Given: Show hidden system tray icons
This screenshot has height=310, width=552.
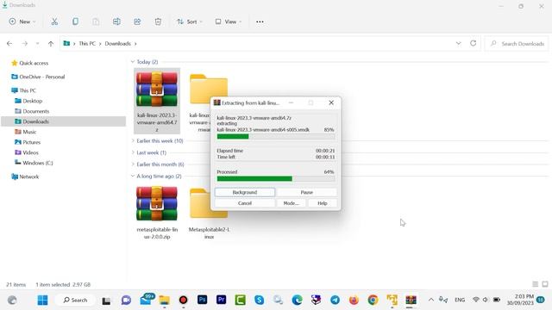Looking at the screenshot, I should click(431, 300).
